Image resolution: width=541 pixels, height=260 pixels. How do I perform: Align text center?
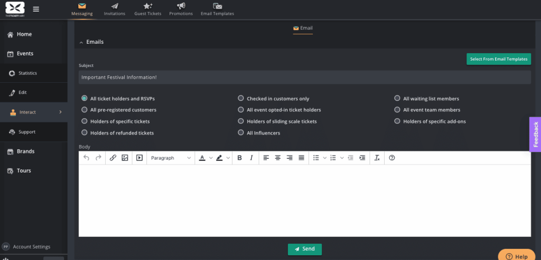click(278, 158)
